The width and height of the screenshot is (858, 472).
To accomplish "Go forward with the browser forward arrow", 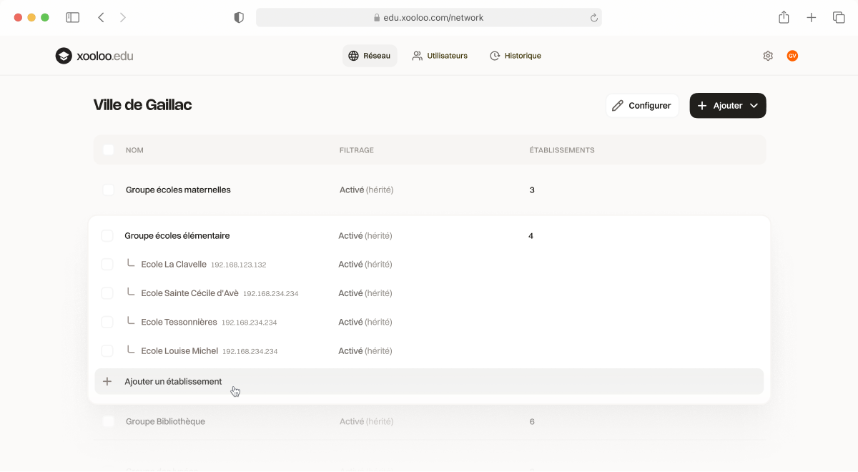I will (123, 17).
